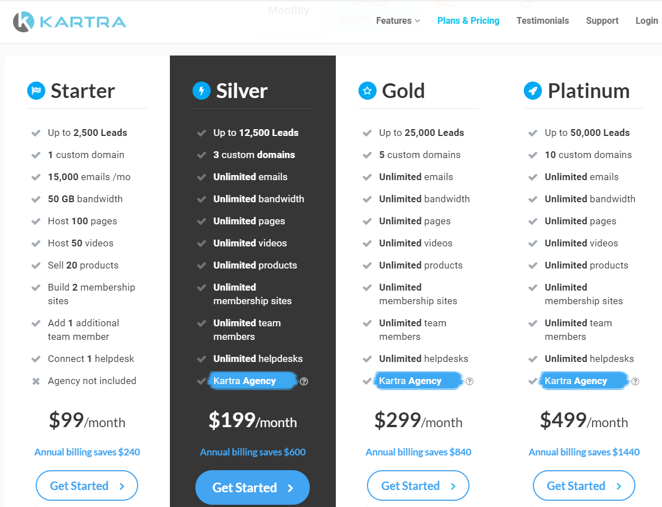
Task: Open the Plans & Pricing page
Action: (x=468, y=20)
